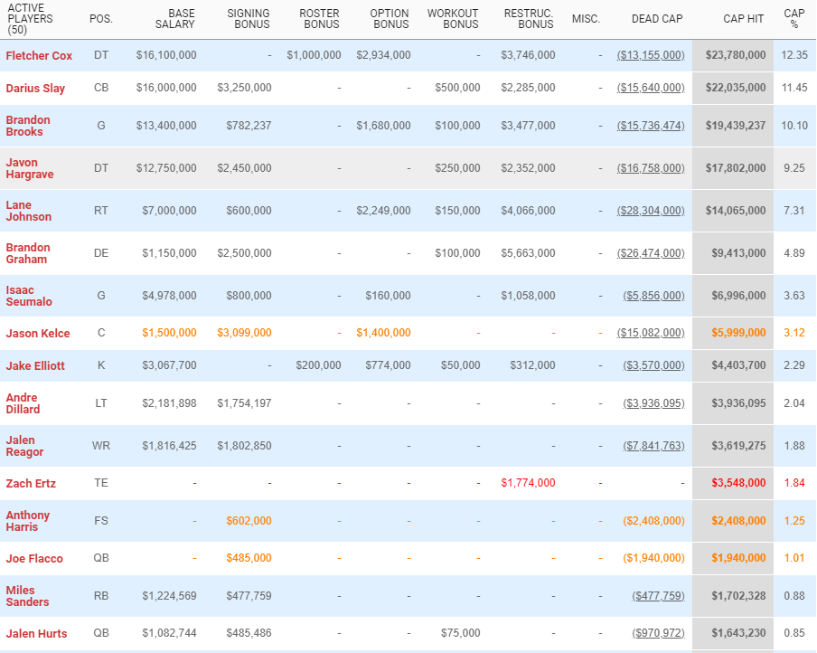
Task: Click Brandon Brooks name link
Action: [x=28, y=126]
